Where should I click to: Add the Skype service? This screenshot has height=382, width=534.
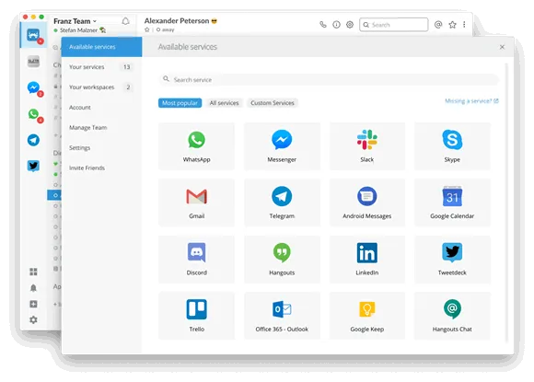(x=452, y=146)
